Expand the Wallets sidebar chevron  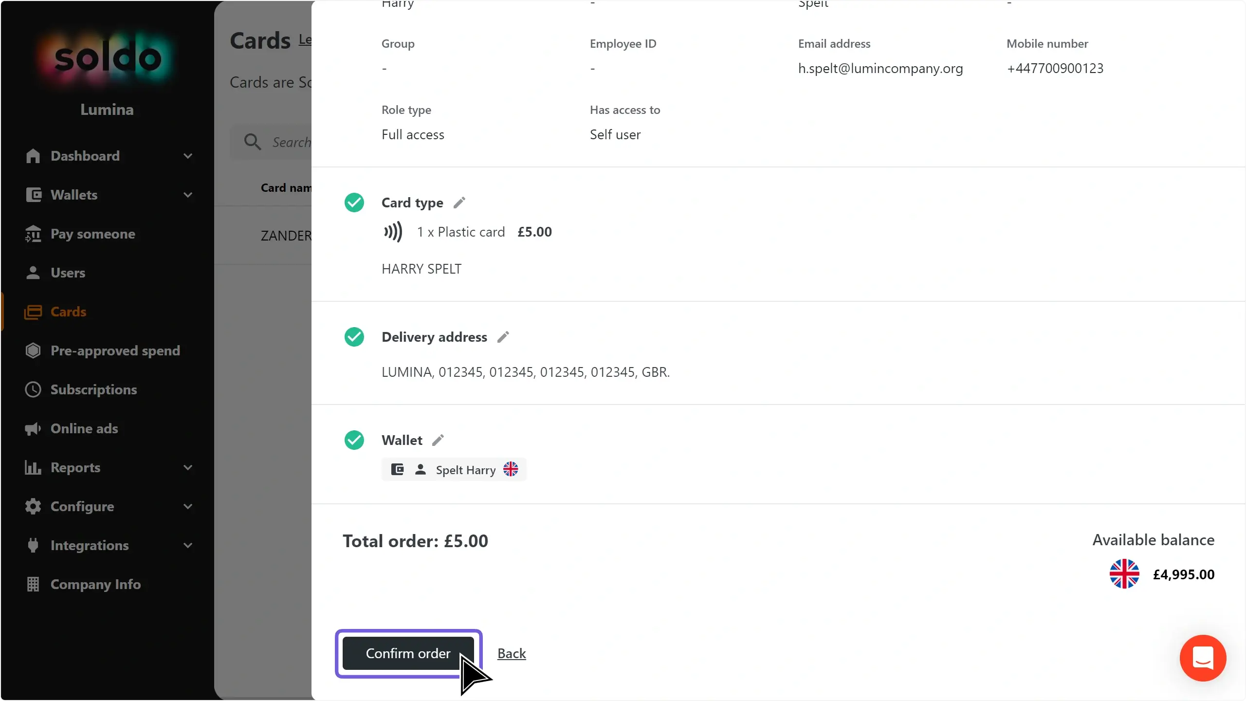188,195
